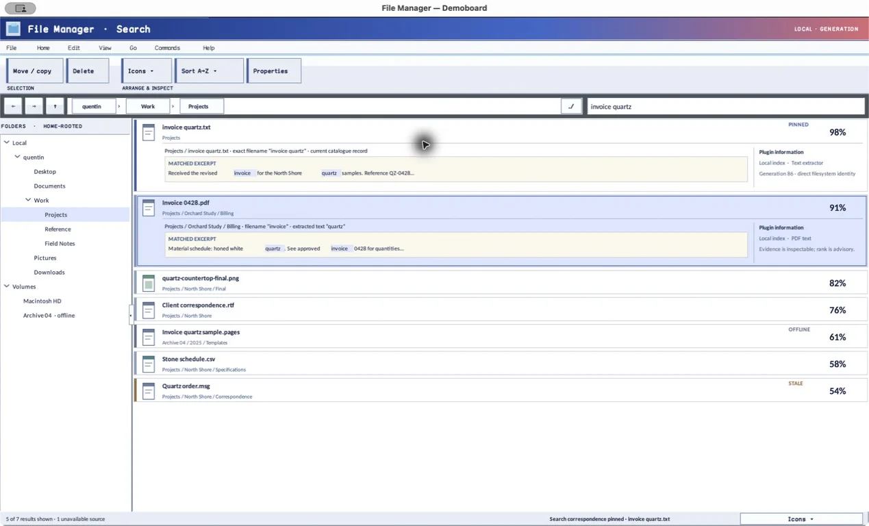Image resolution: width=869 pixels, height=526 pixels.
Task: Click highlighted 'quartz' in first matched excerpt
Action: coord(329,173)
